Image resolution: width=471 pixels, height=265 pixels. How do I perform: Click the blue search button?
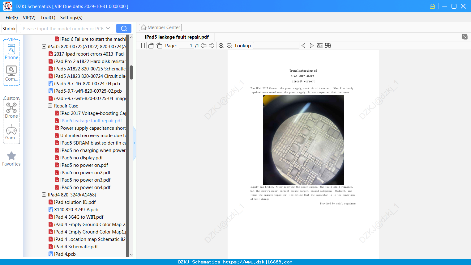[124, 28]
